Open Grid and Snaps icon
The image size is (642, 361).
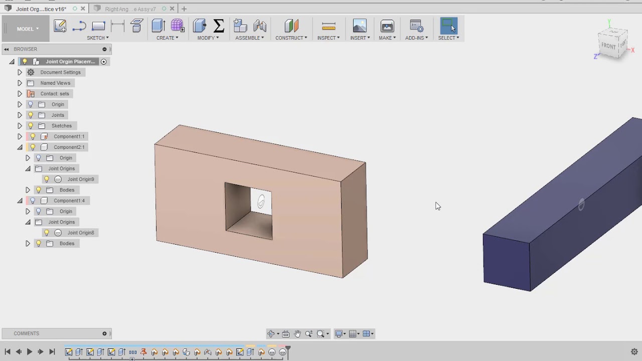(x=353, y=334)
